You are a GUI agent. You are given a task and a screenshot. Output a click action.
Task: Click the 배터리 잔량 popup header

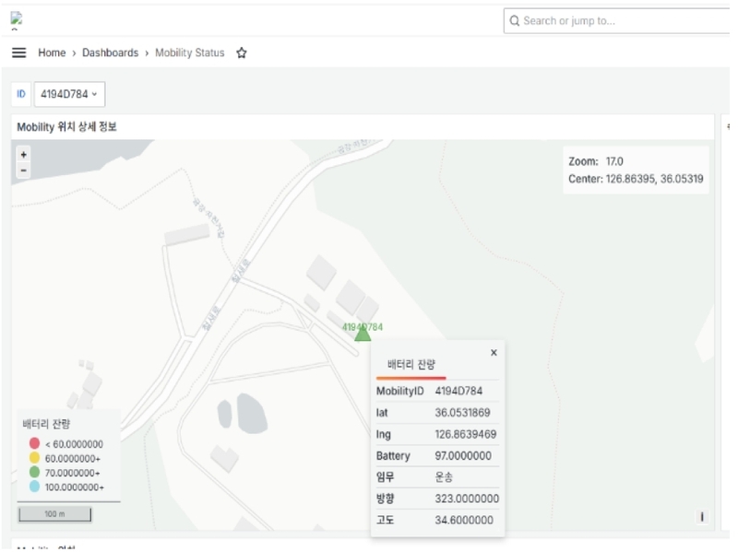(x=411, y=364)
